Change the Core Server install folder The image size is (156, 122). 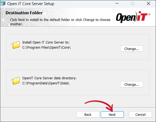(x=132, y=49)
